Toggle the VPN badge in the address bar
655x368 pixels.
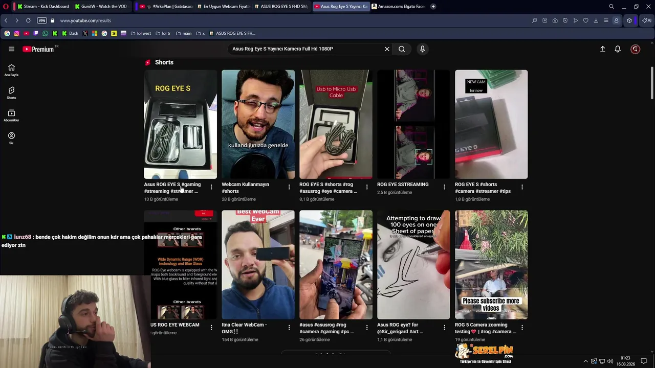[42, 20]
